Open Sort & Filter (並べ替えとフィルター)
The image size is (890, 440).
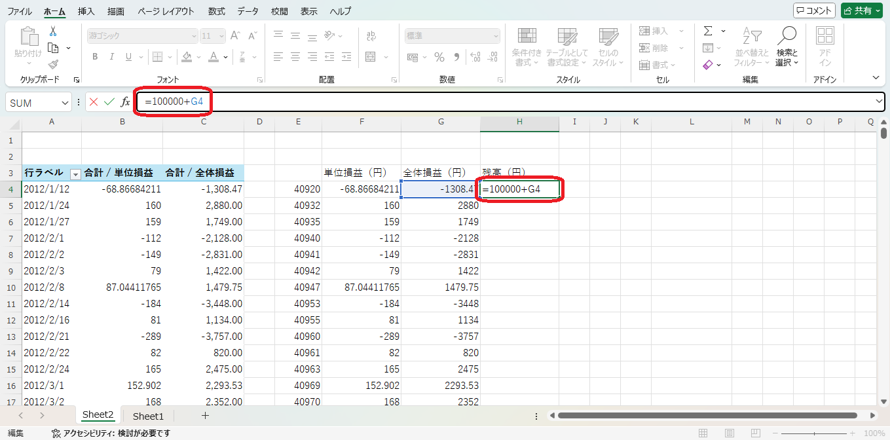click(752, 46)
